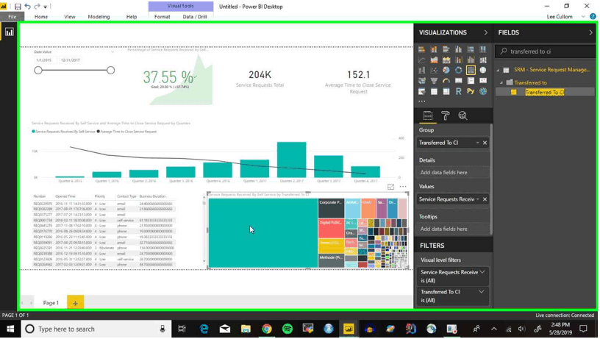This screenshot has width=600, height=339.
Task: Open Customize Quick Access Toolbar dropdown
Action: [x=45, y=7]
